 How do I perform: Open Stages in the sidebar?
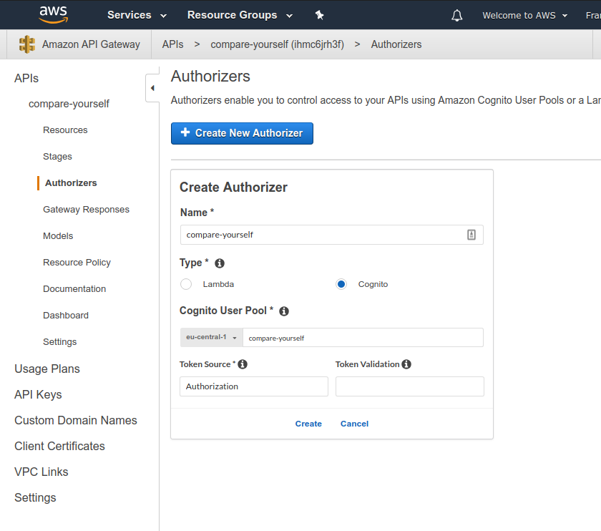pos(57,157)
